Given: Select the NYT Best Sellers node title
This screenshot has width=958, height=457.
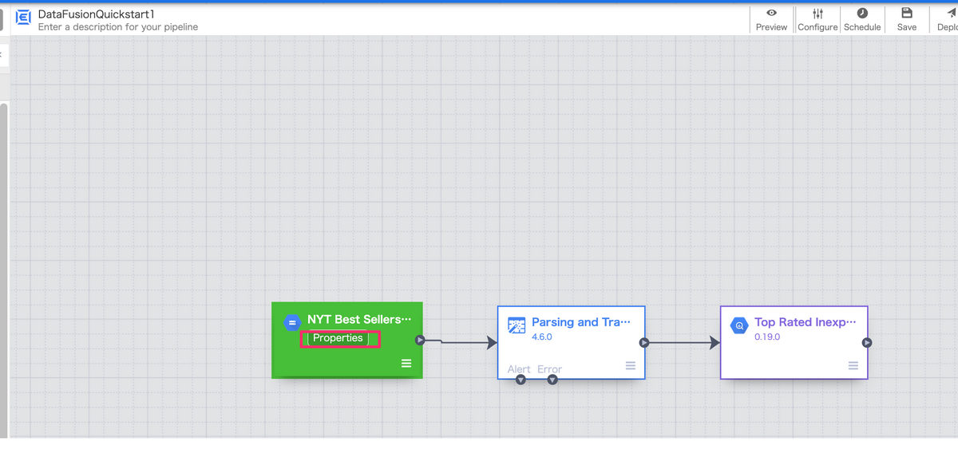Looking at the screenshot, I should tap(359, 319).
